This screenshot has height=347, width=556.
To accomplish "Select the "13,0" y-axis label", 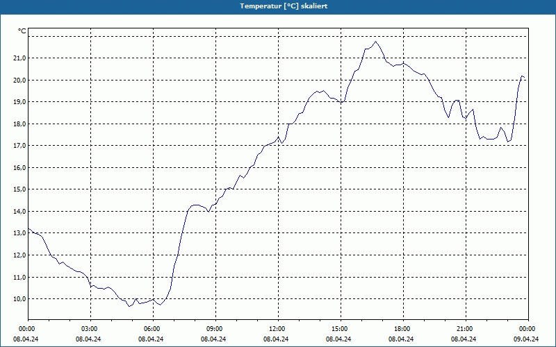I will coord(19,233).
